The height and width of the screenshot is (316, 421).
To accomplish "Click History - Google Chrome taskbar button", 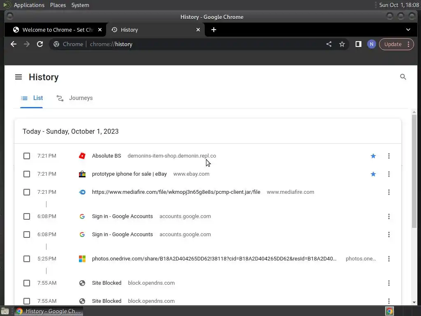I will click(49, 311).
